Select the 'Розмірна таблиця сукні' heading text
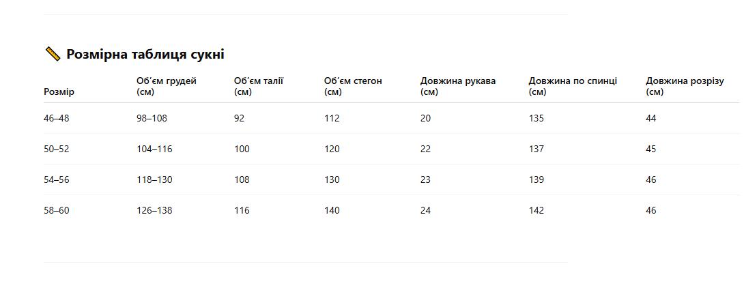Image resolution: width=744 pixels, height=288 pixels. coord(145,54)
